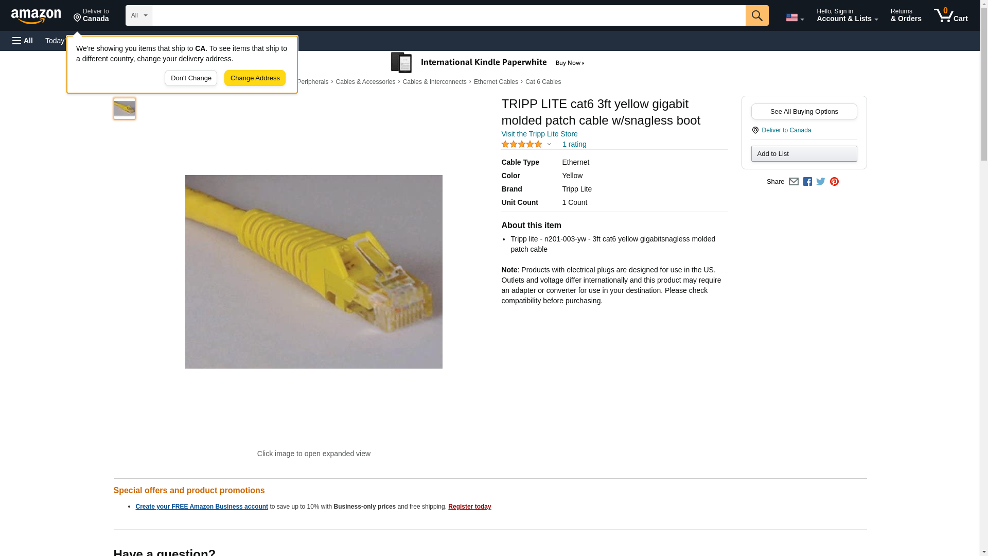Click the Don't Change button

point(191,78)
